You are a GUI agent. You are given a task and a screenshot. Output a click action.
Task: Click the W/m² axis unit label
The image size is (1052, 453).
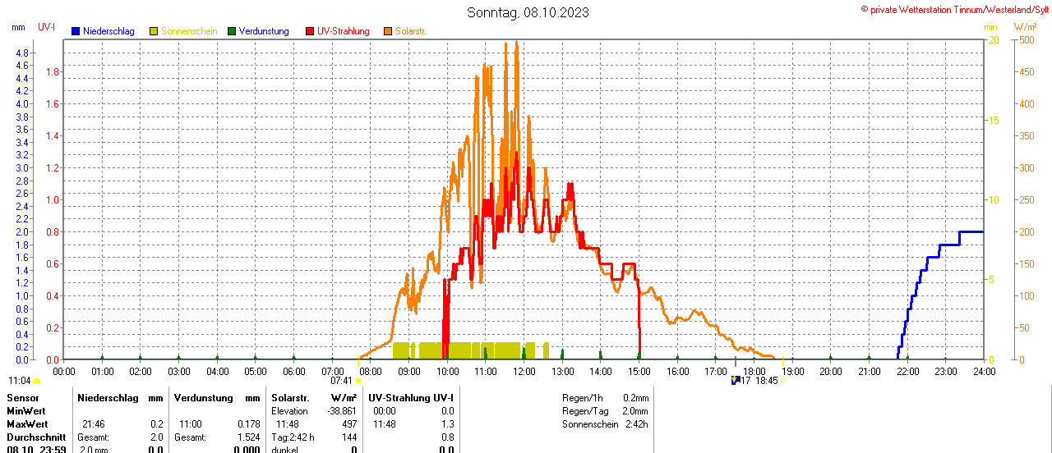1025,27
